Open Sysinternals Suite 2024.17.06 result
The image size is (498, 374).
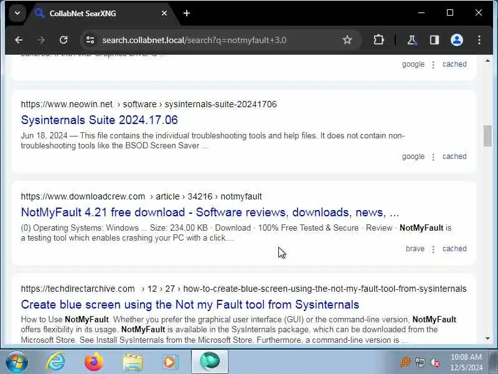tap(100, 120)
